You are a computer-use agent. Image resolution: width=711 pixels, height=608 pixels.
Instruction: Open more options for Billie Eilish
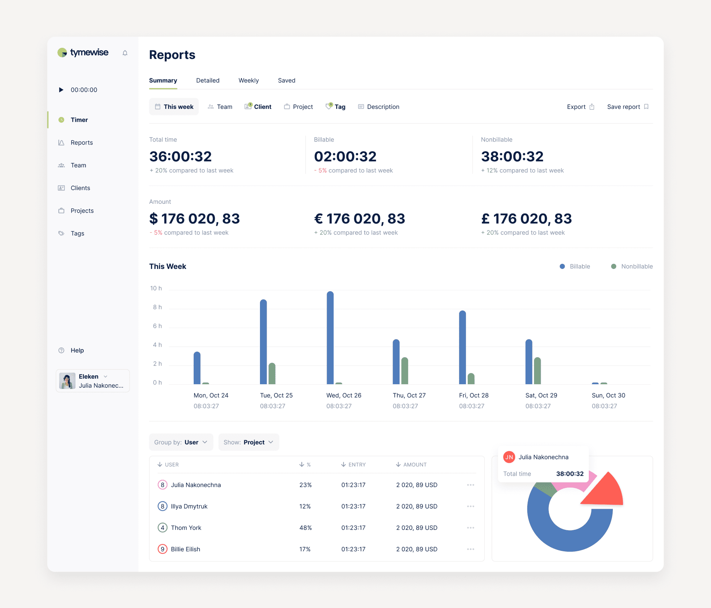[x=471, y=549]
